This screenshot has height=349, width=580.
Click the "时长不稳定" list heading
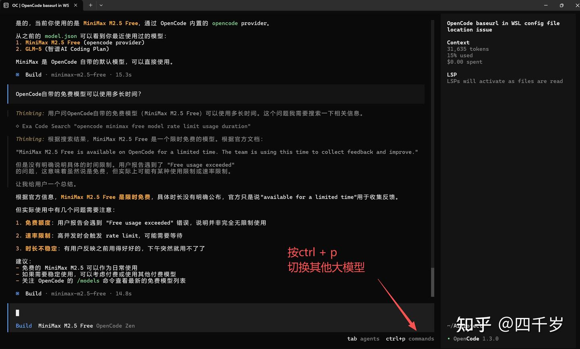41,249
